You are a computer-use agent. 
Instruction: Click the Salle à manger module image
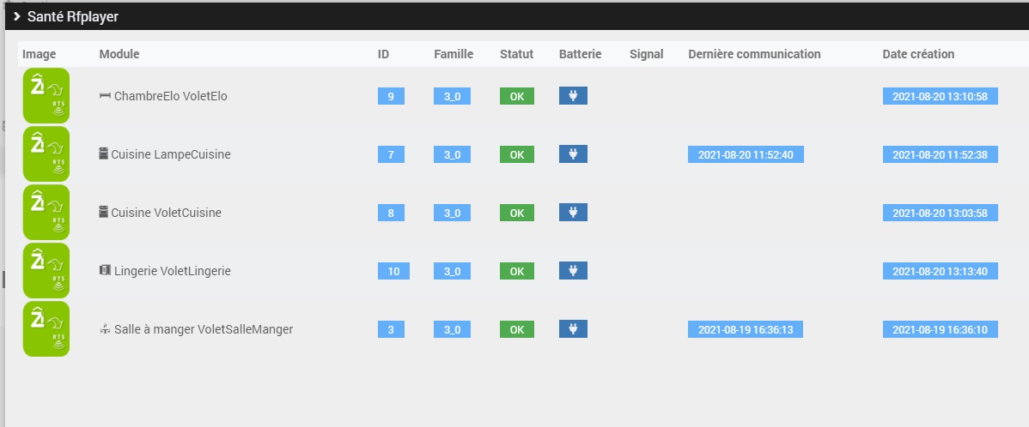pyautogui.click(x=46, y=329)
